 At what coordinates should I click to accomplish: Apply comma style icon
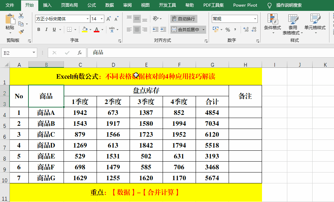click(235, 30)
